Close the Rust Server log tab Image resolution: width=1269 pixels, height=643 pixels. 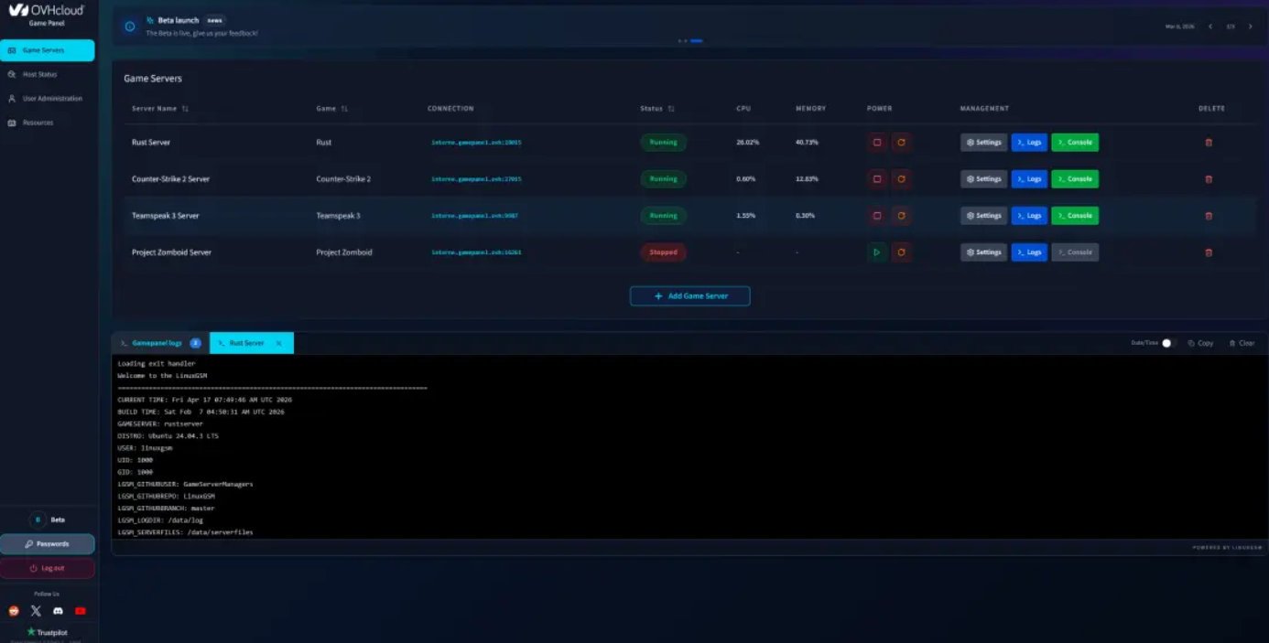tap(278, 344)
